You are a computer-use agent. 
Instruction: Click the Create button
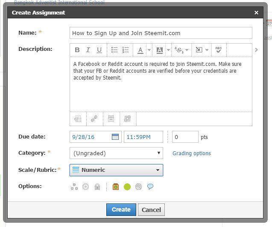pos(121,209)
